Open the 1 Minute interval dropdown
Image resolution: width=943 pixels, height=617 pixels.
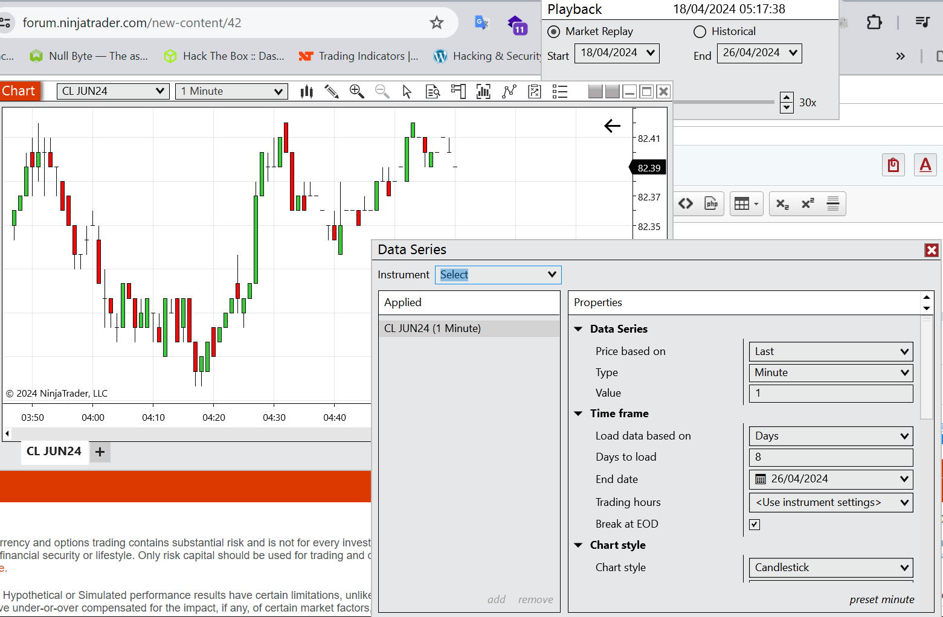(x=231, y=91)
